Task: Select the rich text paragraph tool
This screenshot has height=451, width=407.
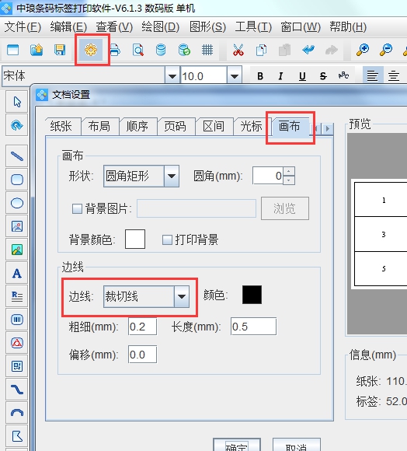Action: point(17,296)
